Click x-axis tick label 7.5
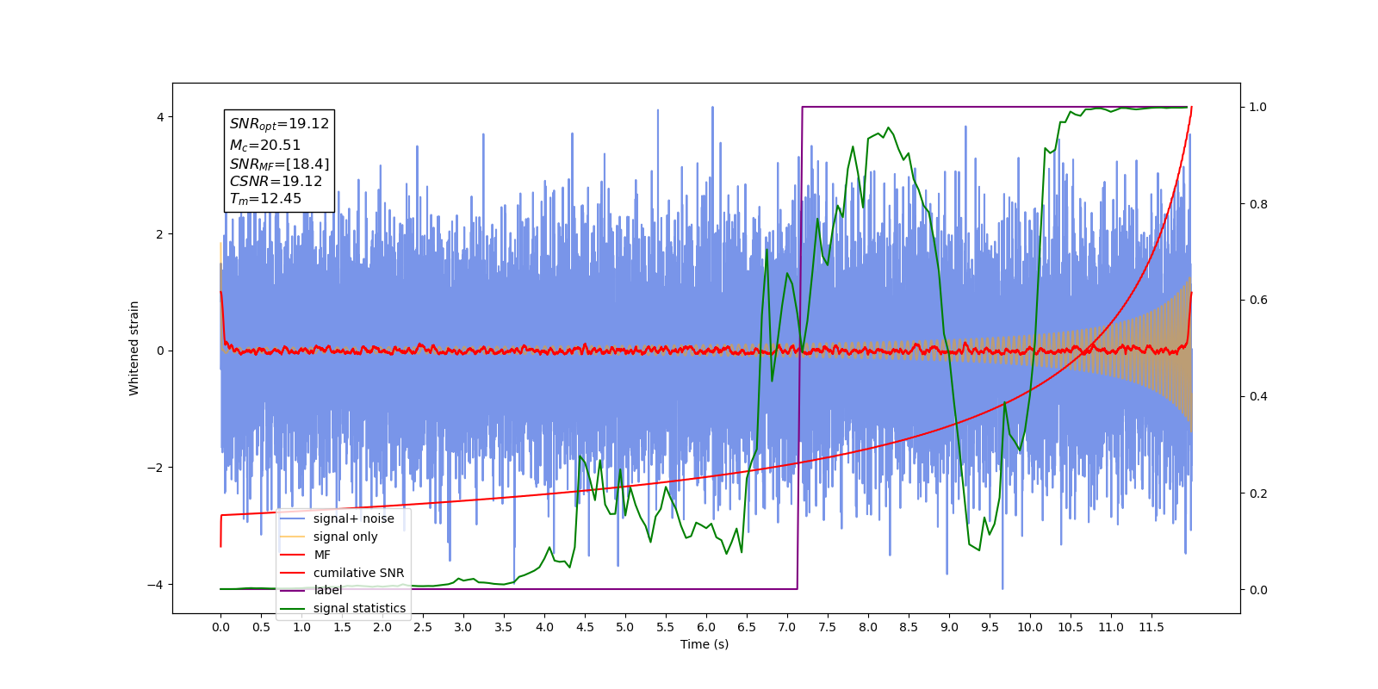1378x689 pixels. [828, 627]
